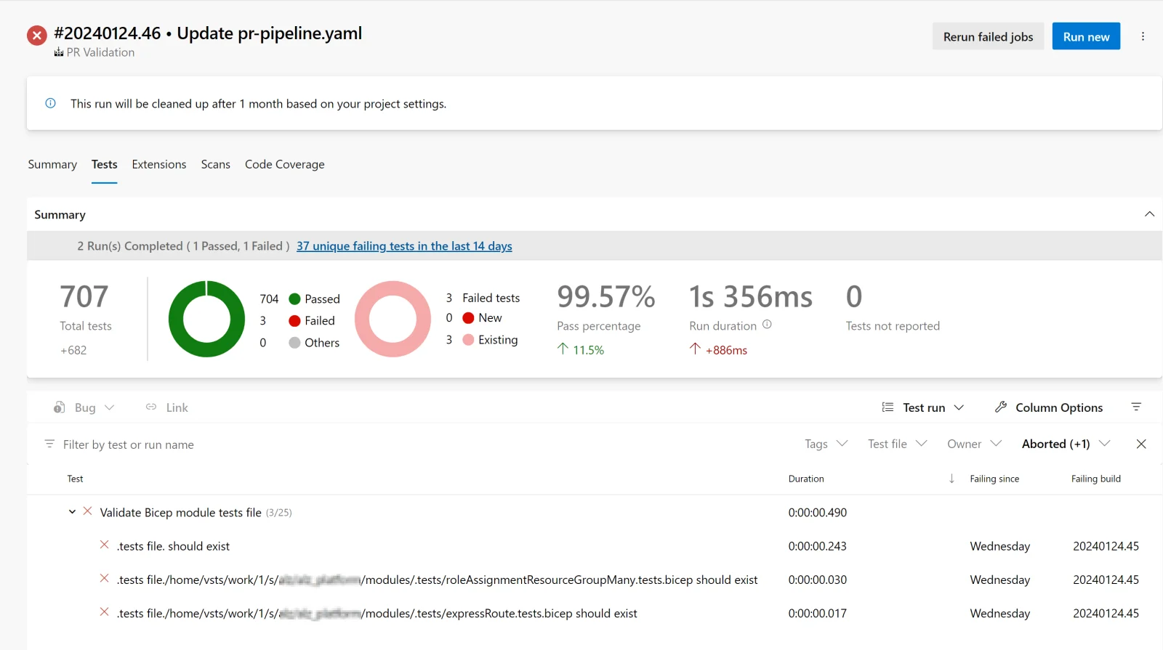Open the Owner filter dropdown
This screenshot has width=1163, height=650.
coord(975,444)
